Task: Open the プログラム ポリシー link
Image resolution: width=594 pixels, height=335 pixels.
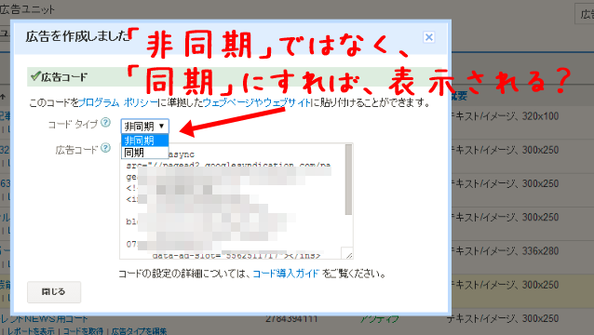Action: (x=118, y=102)
